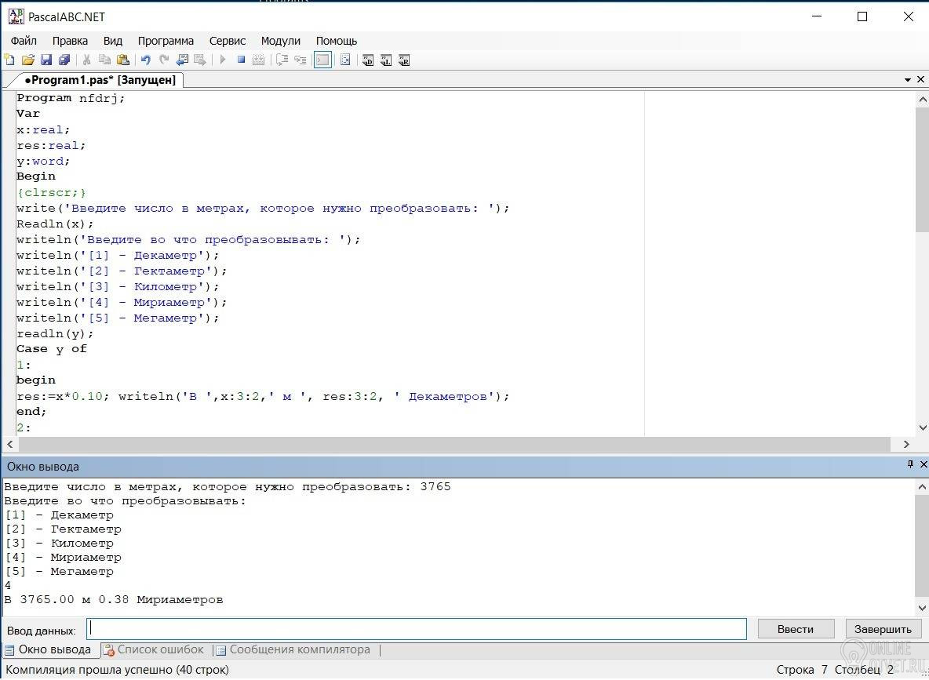
Task: Click the Save All icon
Action: coord(64,60)
